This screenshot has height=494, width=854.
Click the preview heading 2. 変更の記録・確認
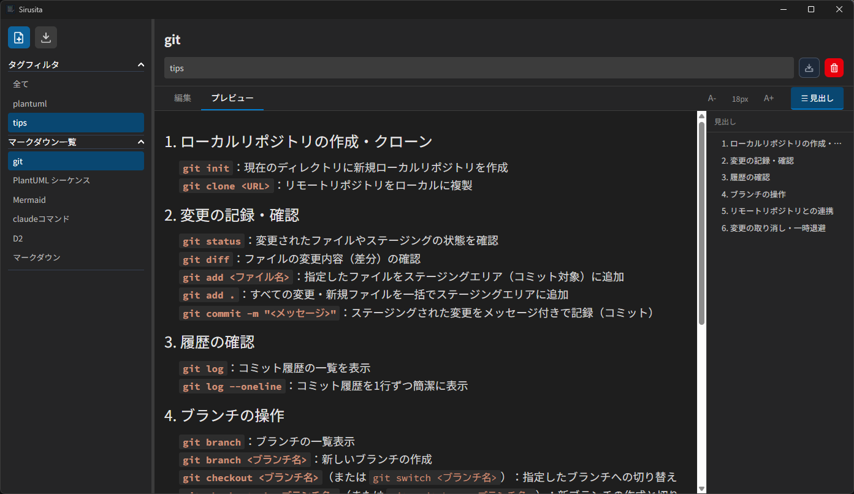point(232,215)
